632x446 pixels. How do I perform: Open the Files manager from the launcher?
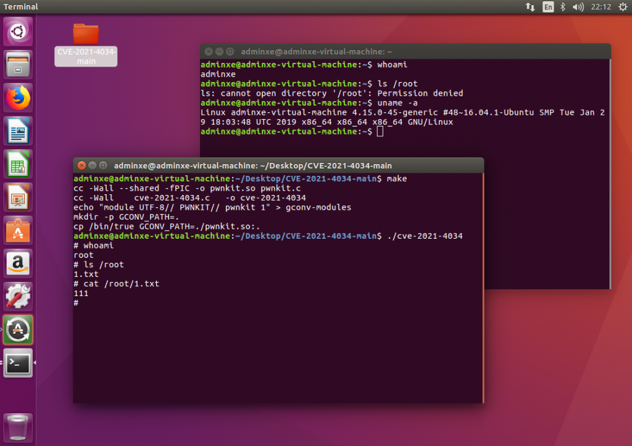coord(18,64)
